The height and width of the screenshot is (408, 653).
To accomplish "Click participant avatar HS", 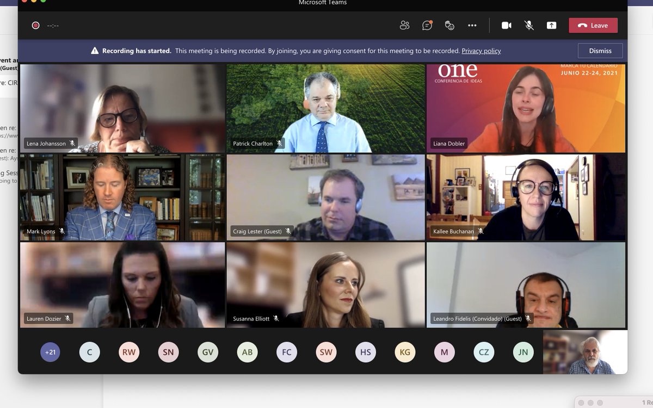I will click(x=366, y=352).
